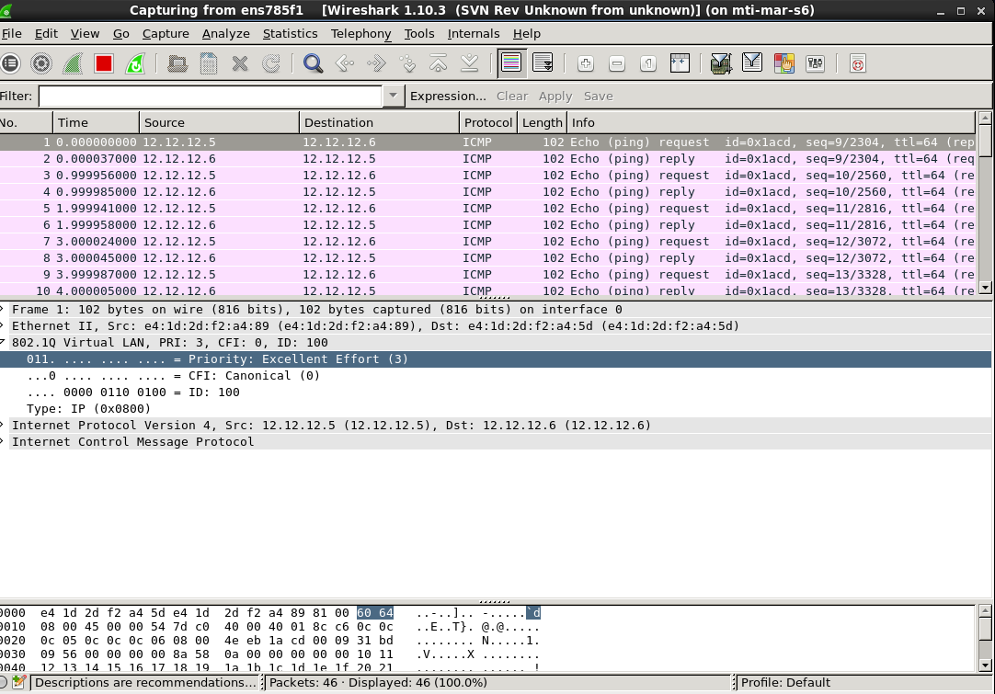Screen dimensions: 995x694
Task: Reload this capture file icon
Action: coord(270,63)
